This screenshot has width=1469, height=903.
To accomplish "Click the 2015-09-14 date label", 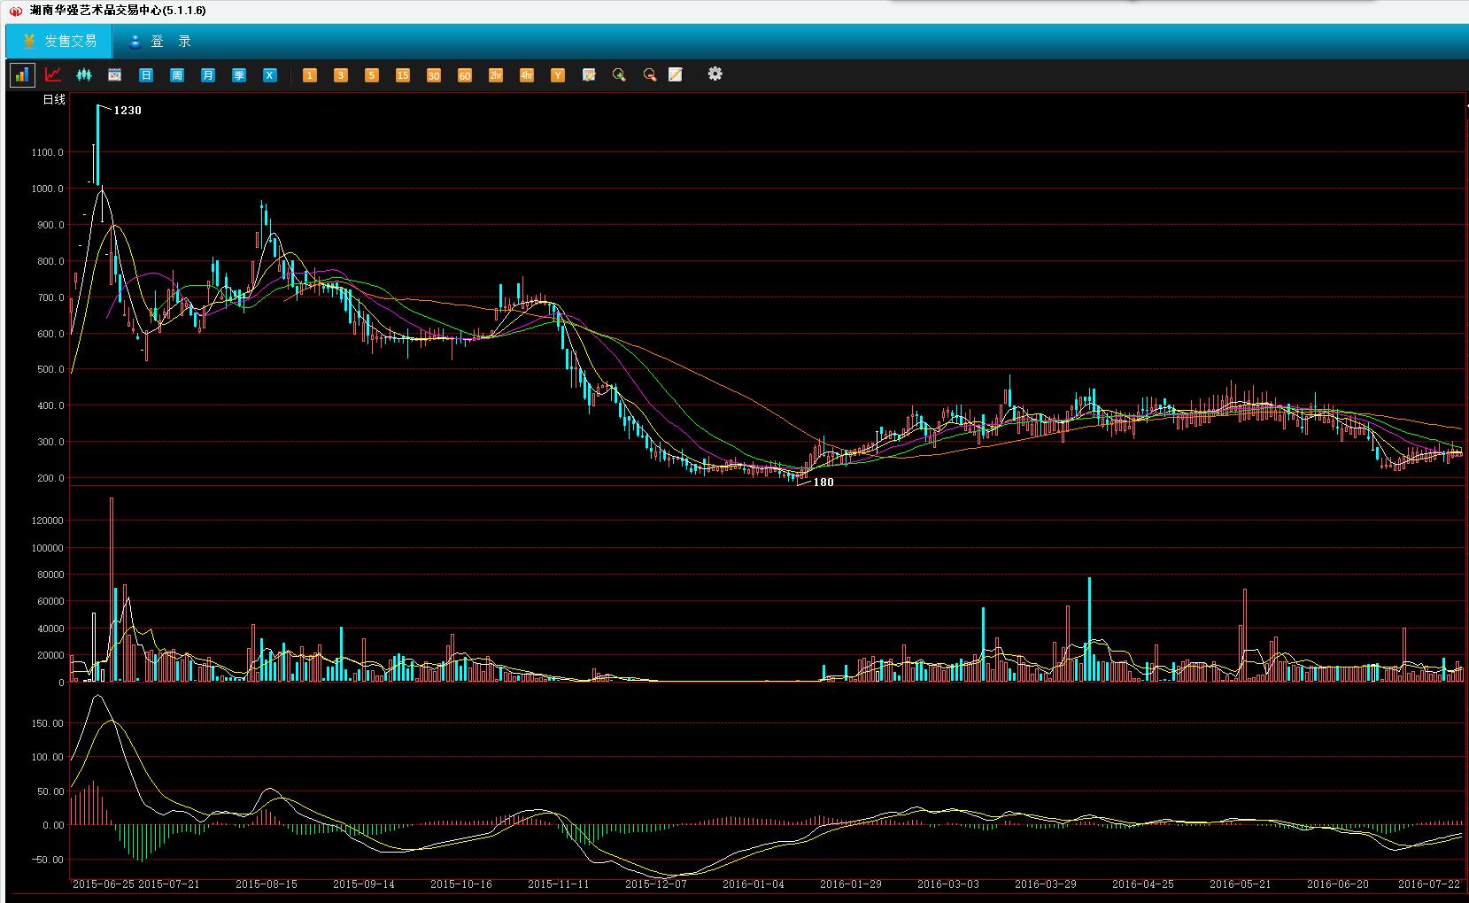I will pos(364,884).
